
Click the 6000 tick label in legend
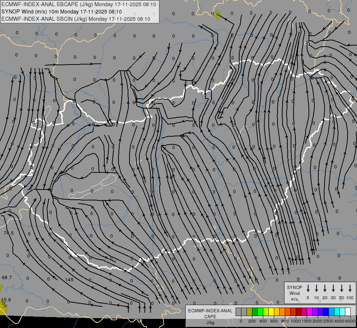[x=350, y=321]
